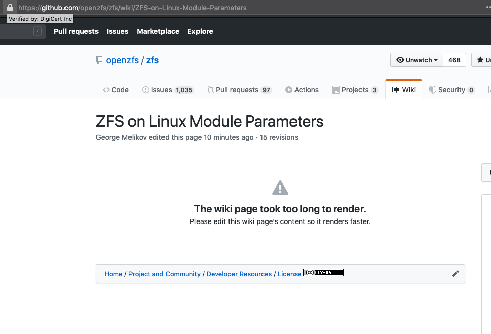Switch to the Security tab
Screen dimensions: 491x334
452,90
